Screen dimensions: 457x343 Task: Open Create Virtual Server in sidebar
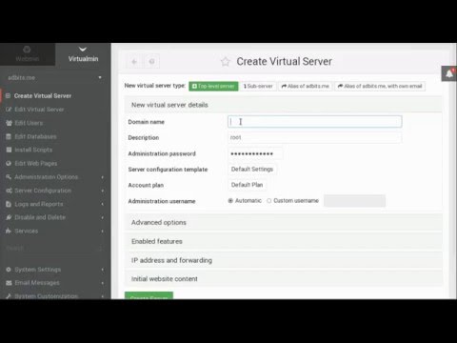tap(43, 96)
